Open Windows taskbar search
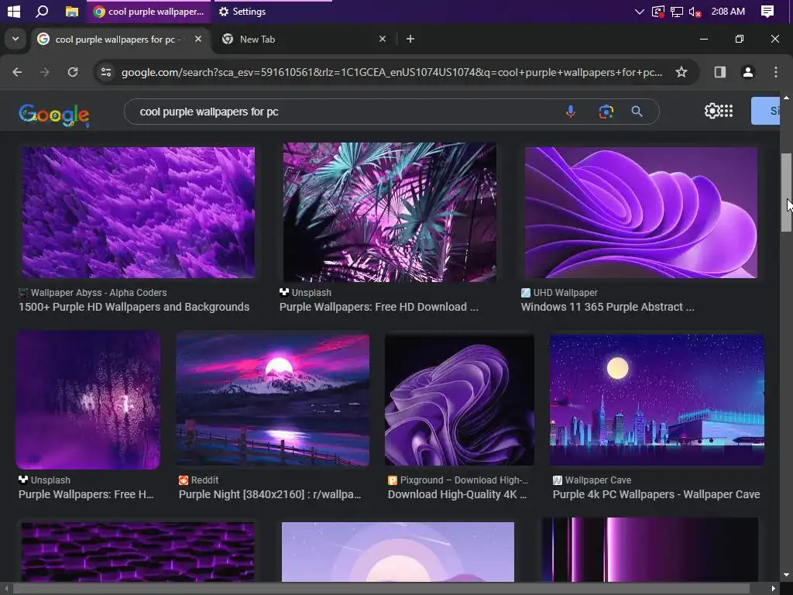This screenshot has width=793, height=595. pos(42,11)
